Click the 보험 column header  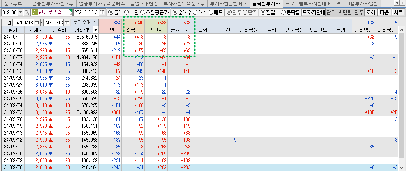tap(202, 30)
